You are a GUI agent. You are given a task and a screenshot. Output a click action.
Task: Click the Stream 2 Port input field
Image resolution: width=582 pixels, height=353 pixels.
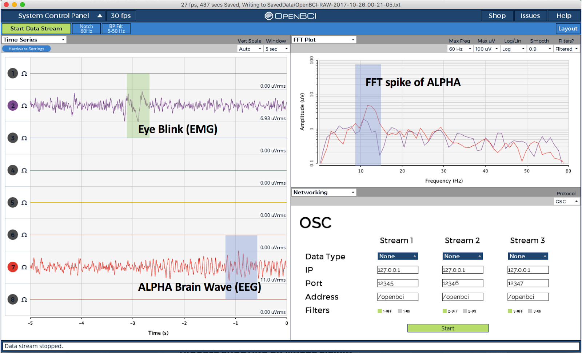[x=463, y=283]
